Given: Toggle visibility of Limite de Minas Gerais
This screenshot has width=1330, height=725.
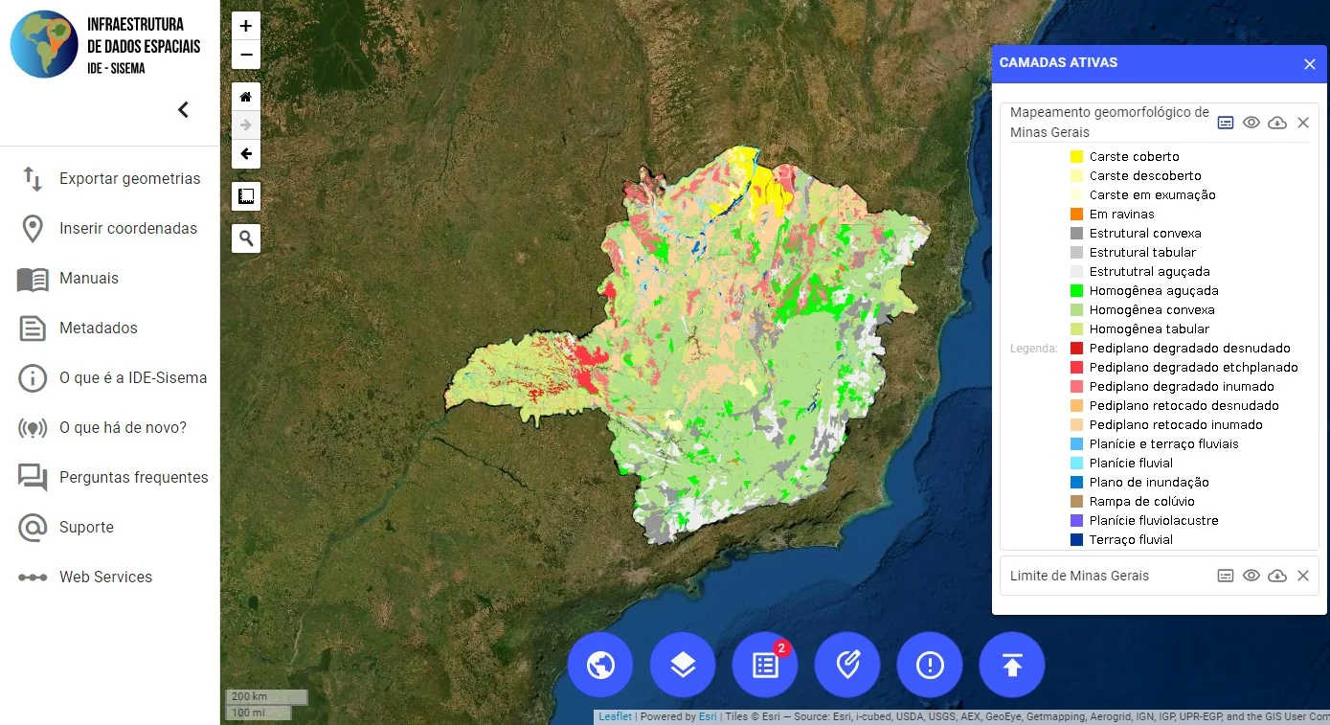Looking at the screenshot, I should 1251,576.
